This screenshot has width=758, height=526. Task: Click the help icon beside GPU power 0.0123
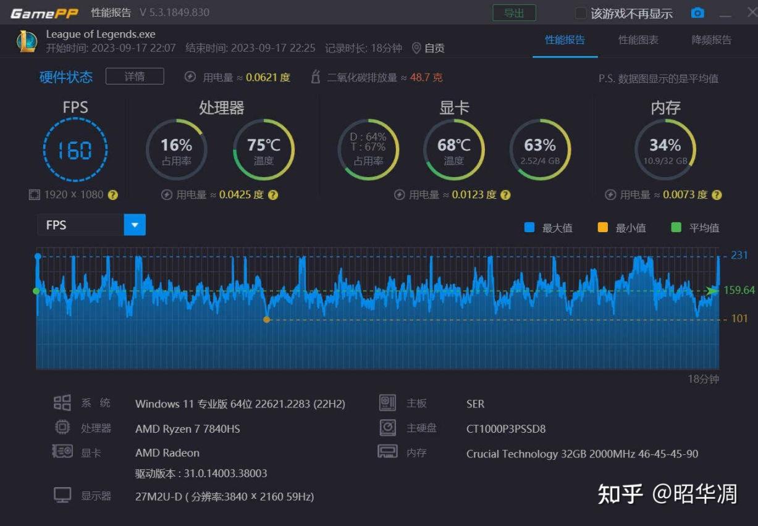[505, 195]
